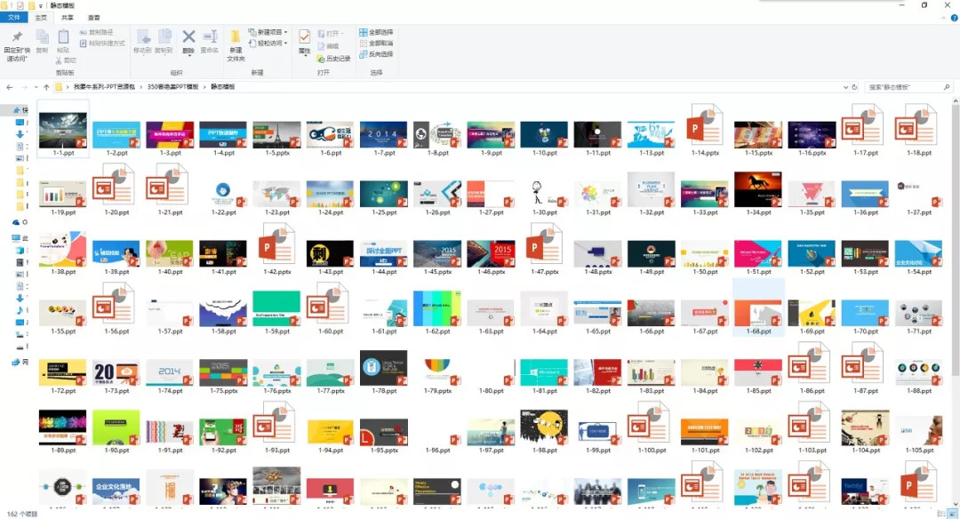Open the File (文件) tab
Screen dimensions: 960x519
coord(13,18)
